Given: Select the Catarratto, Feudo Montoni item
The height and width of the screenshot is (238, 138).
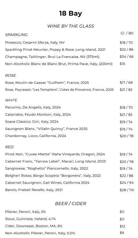Looking at the screenshot, I should tap(38, 115).
